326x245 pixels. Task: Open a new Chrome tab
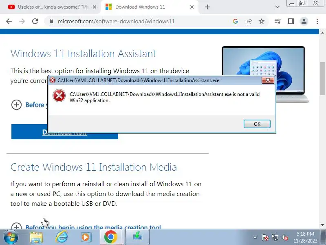[x=207, y=7]
